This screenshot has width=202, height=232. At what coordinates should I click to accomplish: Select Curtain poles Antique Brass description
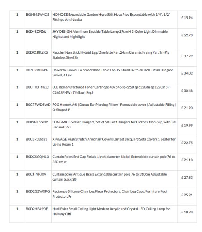pos(109,177)
